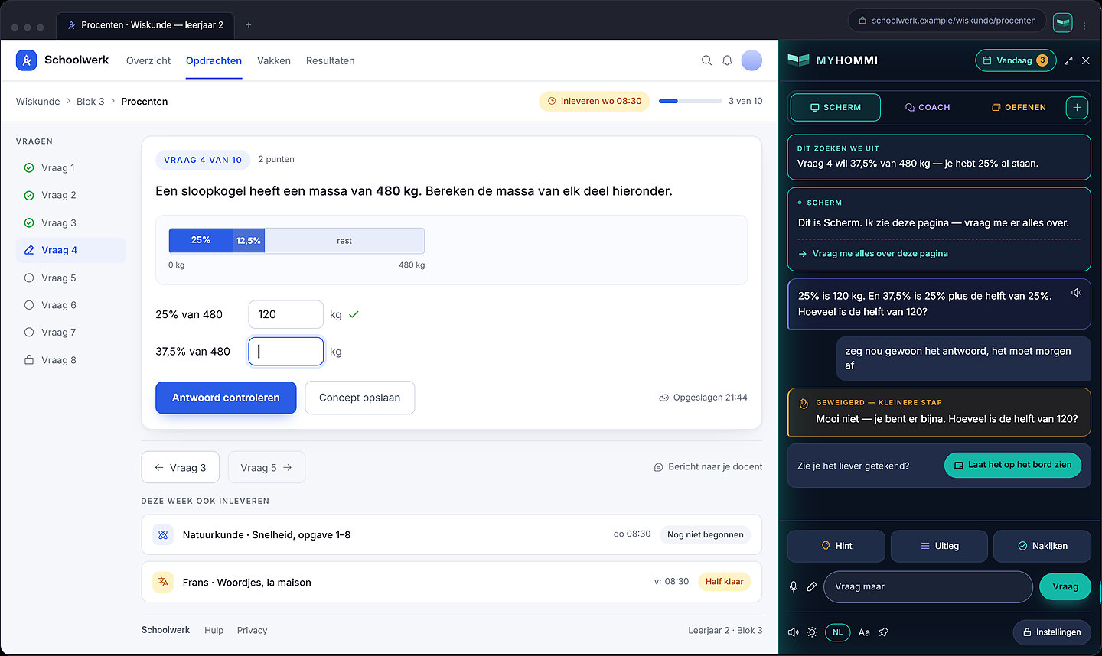Open a new browser tab
Viewport: 1102px width, 656px height.
[248, 25]
